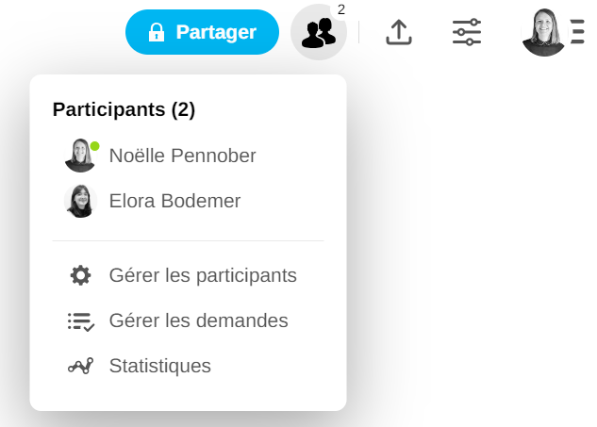Screen dimensions: 597x427
Task: Click the graph icon beside Statistiques
Action: 81,366
